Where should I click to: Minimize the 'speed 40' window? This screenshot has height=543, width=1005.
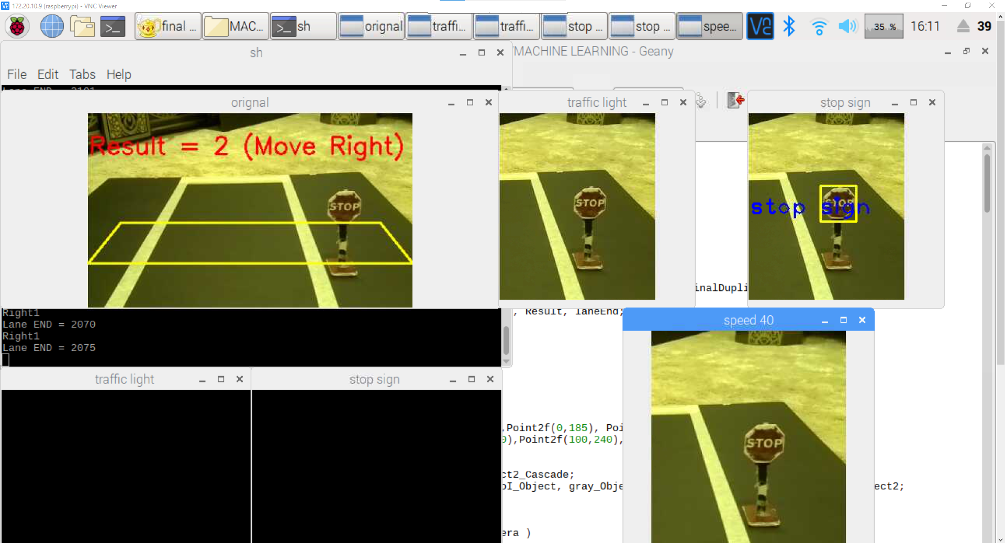[x=825, y=320]
